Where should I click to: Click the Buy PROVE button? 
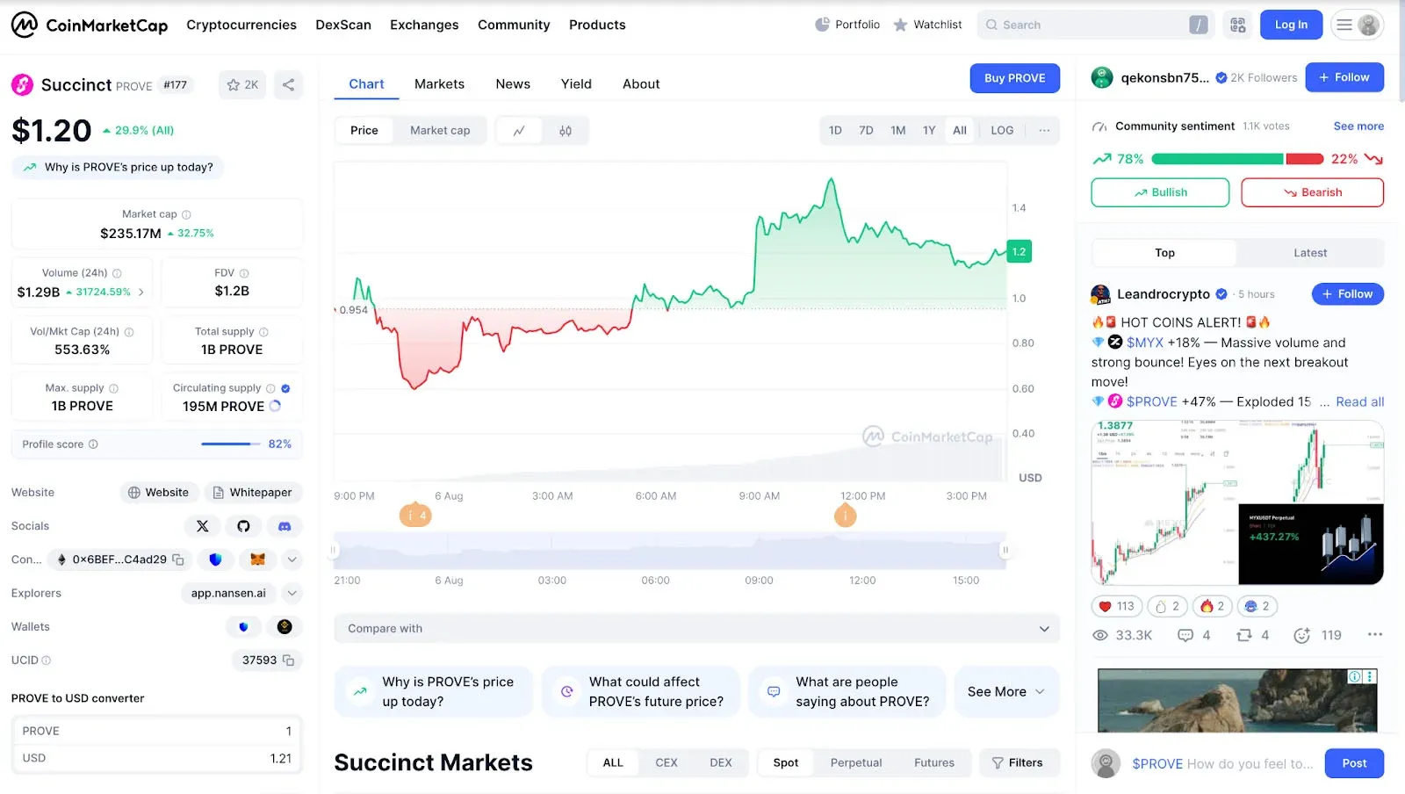click(1014, 77)
